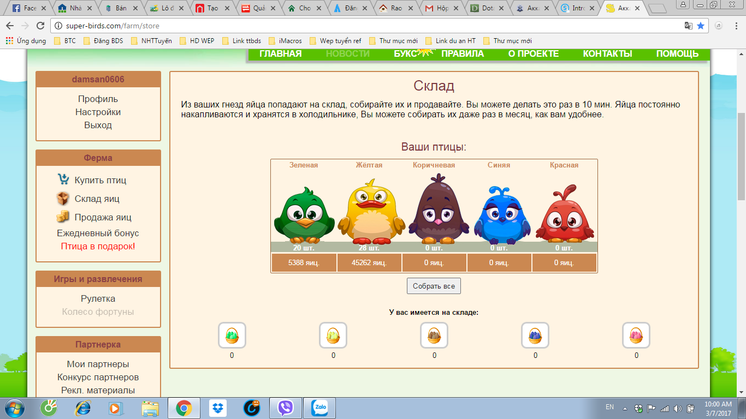
Task: Select the brown egg basket in the warehouse
Action: coord(434,335)
